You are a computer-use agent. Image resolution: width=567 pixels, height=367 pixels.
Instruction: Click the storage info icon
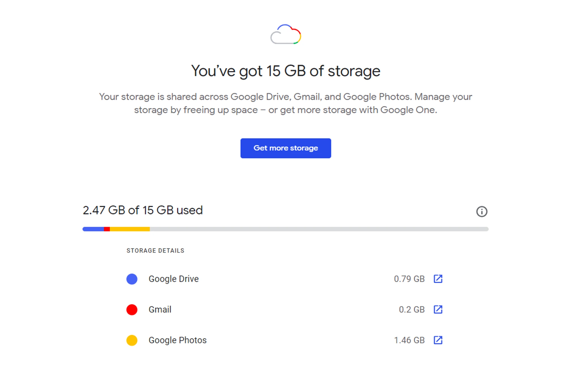pyautogui.click(x=481, y=211)
